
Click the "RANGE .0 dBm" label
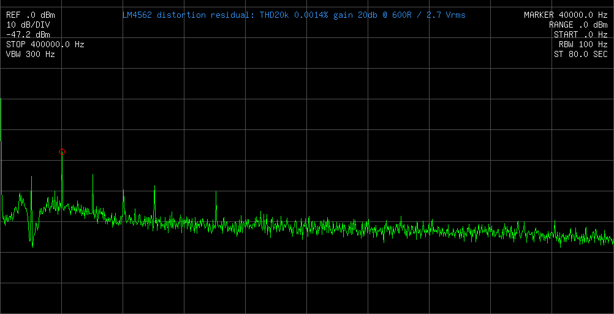(578, 25)
